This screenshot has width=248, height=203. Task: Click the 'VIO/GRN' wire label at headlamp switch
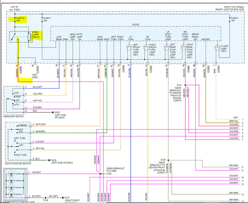tap(37, 107)
